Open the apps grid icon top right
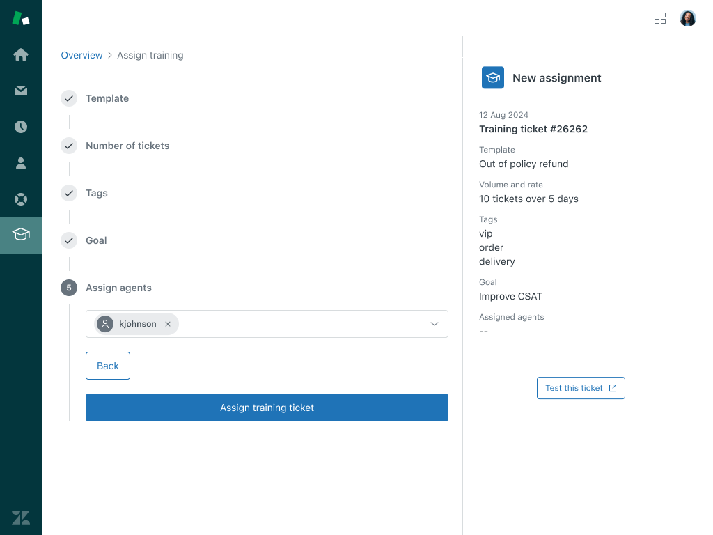 point(659,18)
